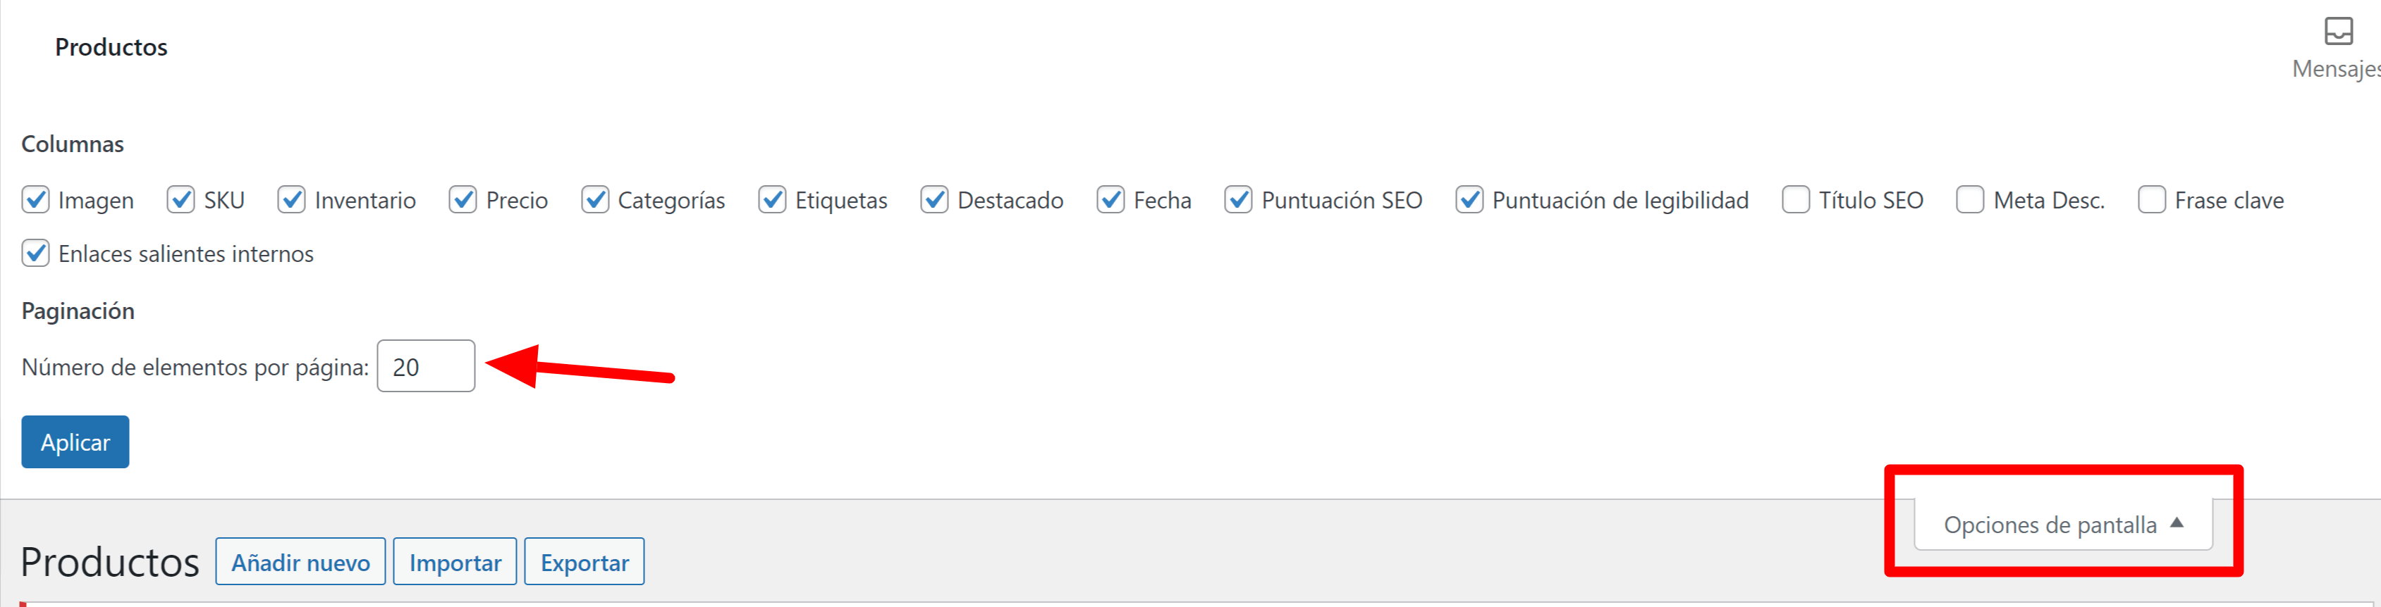Check the Meta Desc. checkbox

pyautogui.click(x=1971, y=199)
